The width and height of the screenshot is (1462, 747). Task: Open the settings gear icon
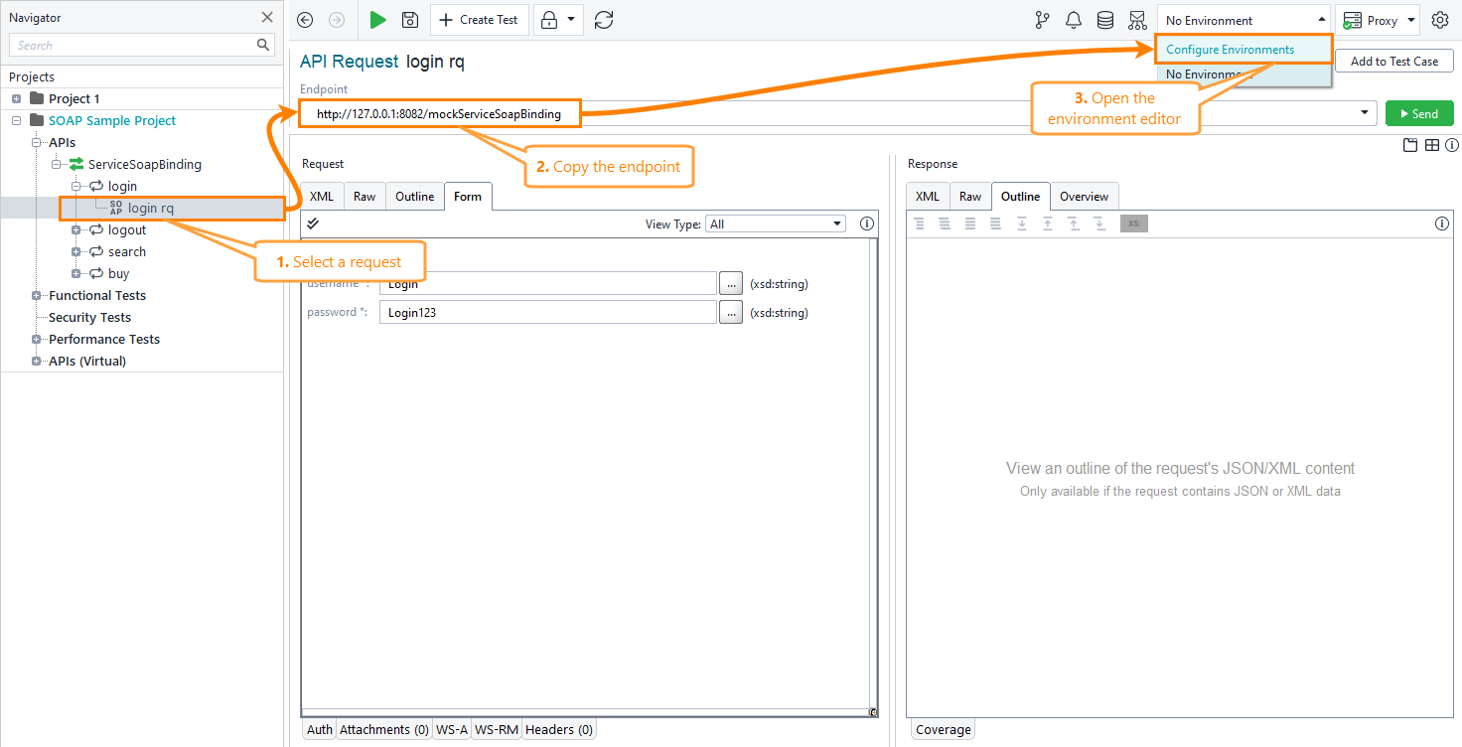click(x=1439, y=20)
